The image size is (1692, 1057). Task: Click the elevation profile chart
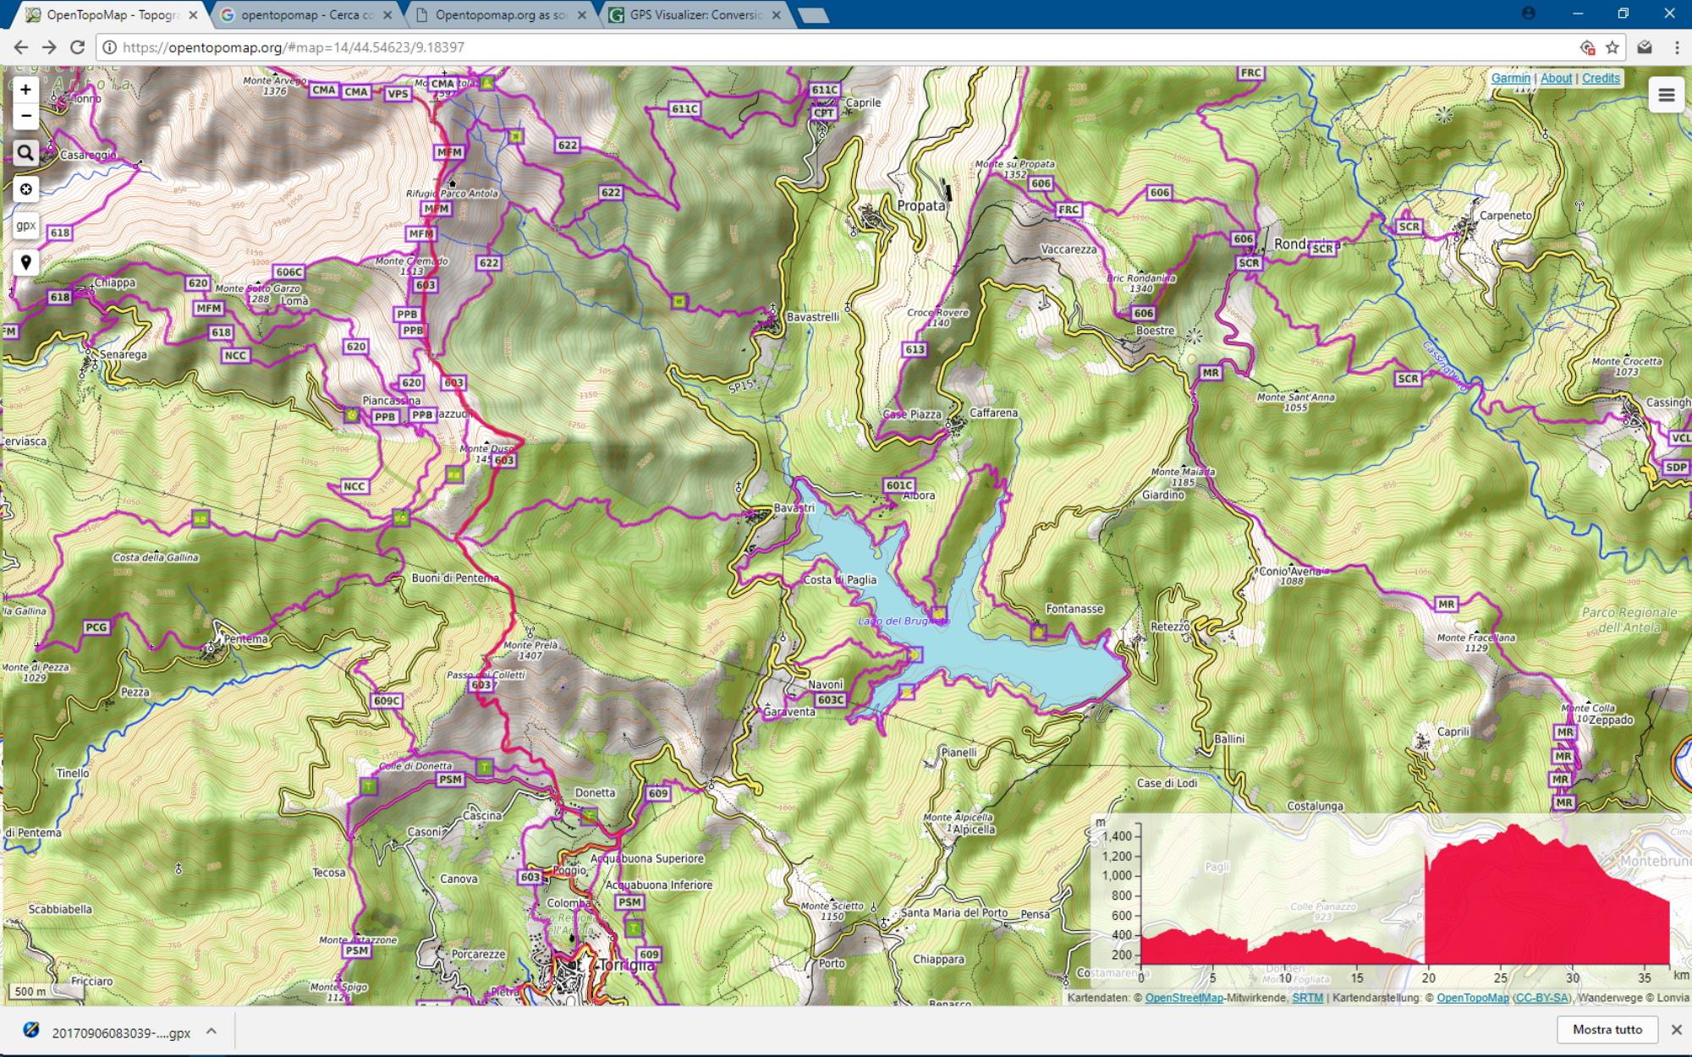click(1389, 899)
